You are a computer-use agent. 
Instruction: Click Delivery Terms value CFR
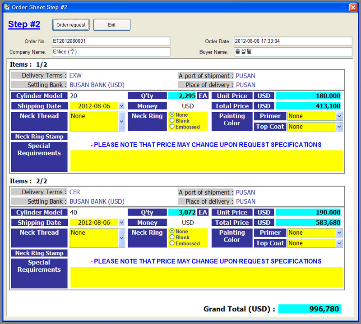click(x=75, y=192)
